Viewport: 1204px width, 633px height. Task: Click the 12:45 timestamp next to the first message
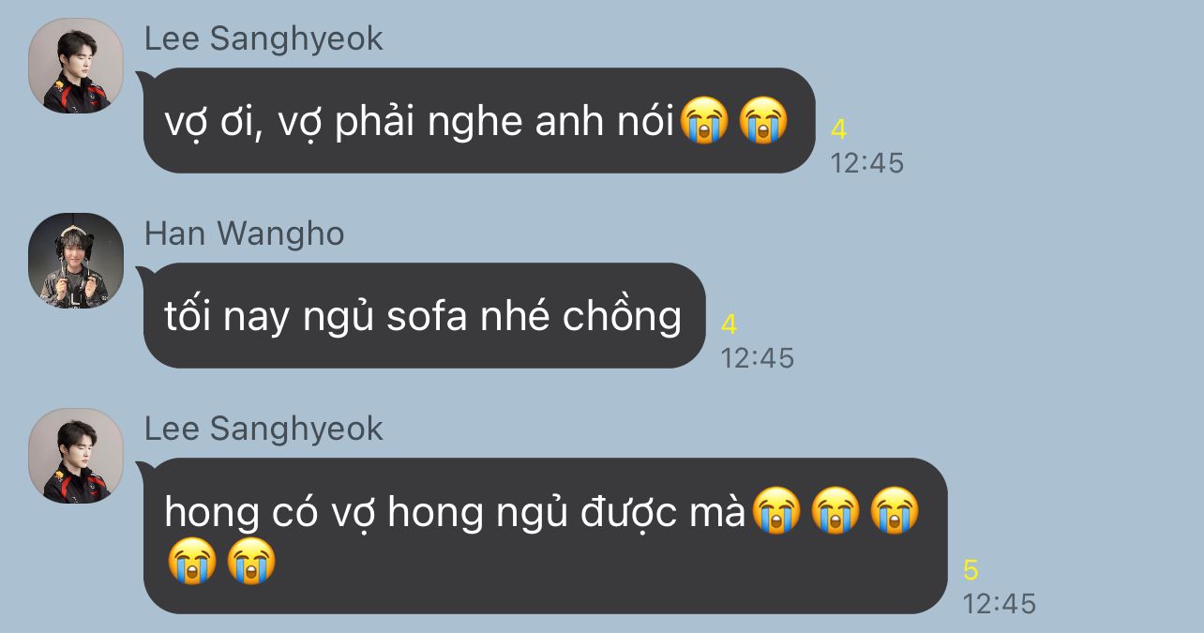[x=867, y=163]
